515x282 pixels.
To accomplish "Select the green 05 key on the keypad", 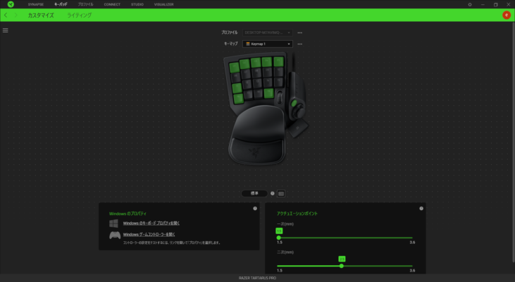I will point(278,61).
